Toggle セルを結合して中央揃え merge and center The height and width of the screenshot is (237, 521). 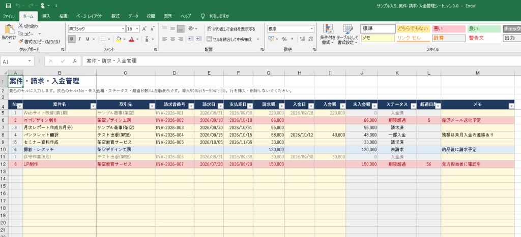tap(229, 39)
